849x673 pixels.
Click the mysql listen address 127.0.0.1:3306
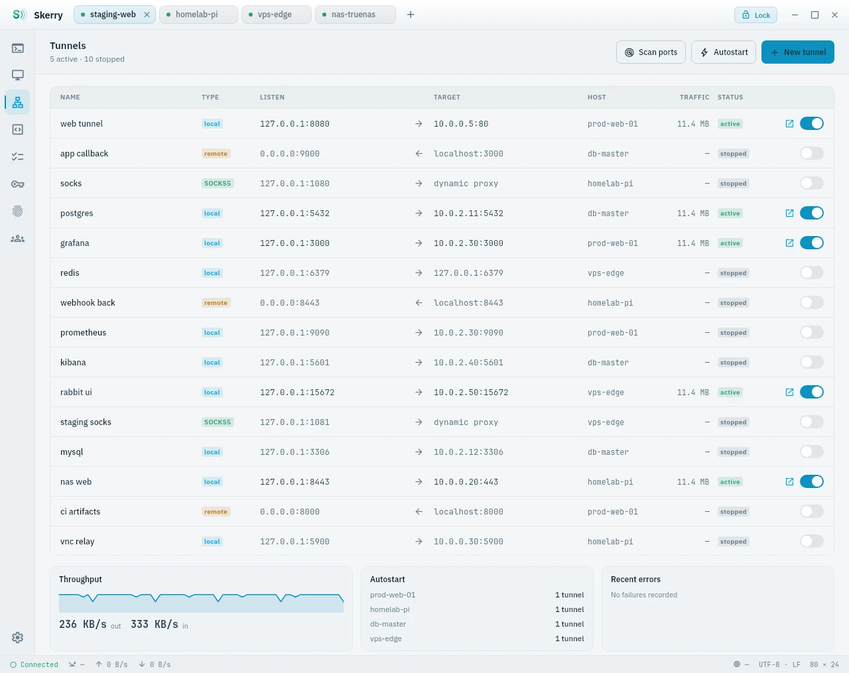pos(294,452)
